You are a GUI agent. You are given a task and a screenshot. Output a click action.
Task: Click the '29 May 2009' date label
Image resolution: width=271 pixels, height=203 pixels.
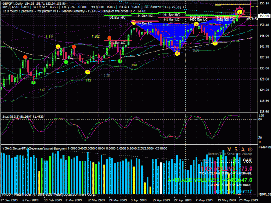coord(248,200)
